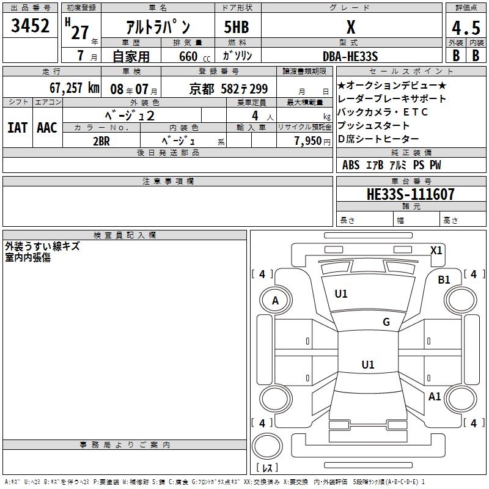This screenshot has height=489, width=489.
Task: Select the interior color ベージュ value
Action: pos(178,141)
